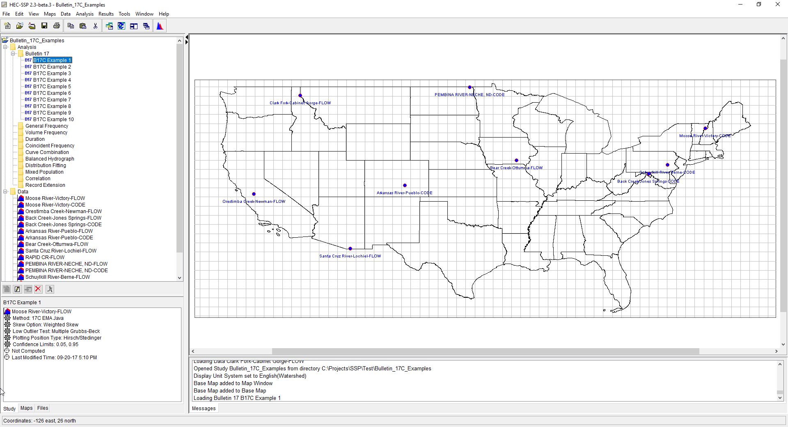788x427 pixels.
Task: Click the edit analysis pencil icon
Action: coord(17,289)
